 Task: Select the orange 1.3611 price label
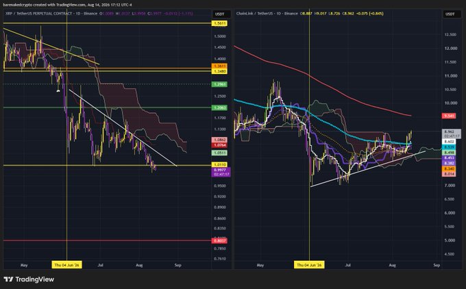point(219,66)
